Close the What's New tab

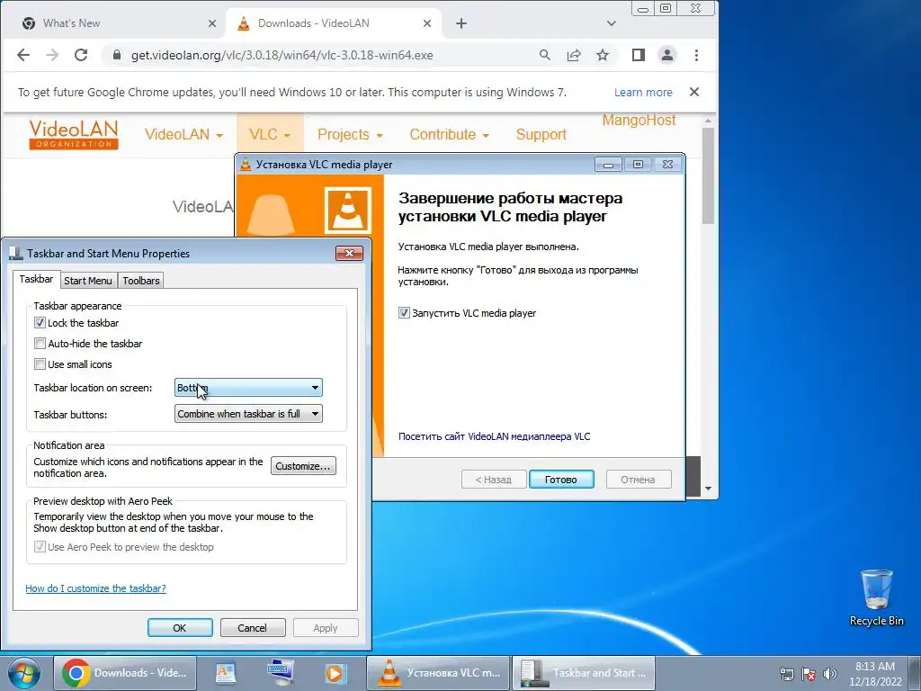point(212,23)
